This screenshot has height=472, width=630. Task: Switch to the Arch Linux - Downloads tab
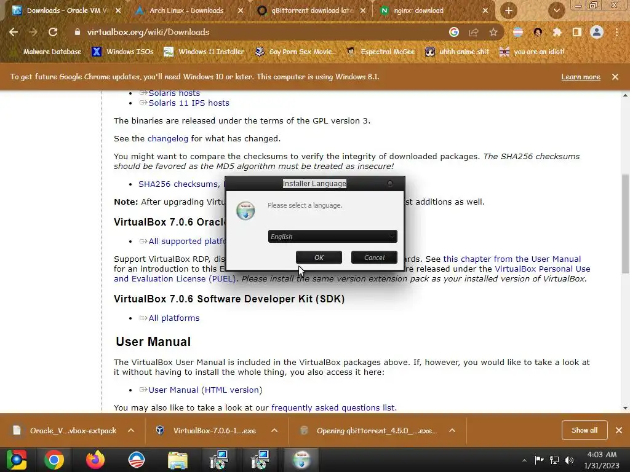[186, 10]
